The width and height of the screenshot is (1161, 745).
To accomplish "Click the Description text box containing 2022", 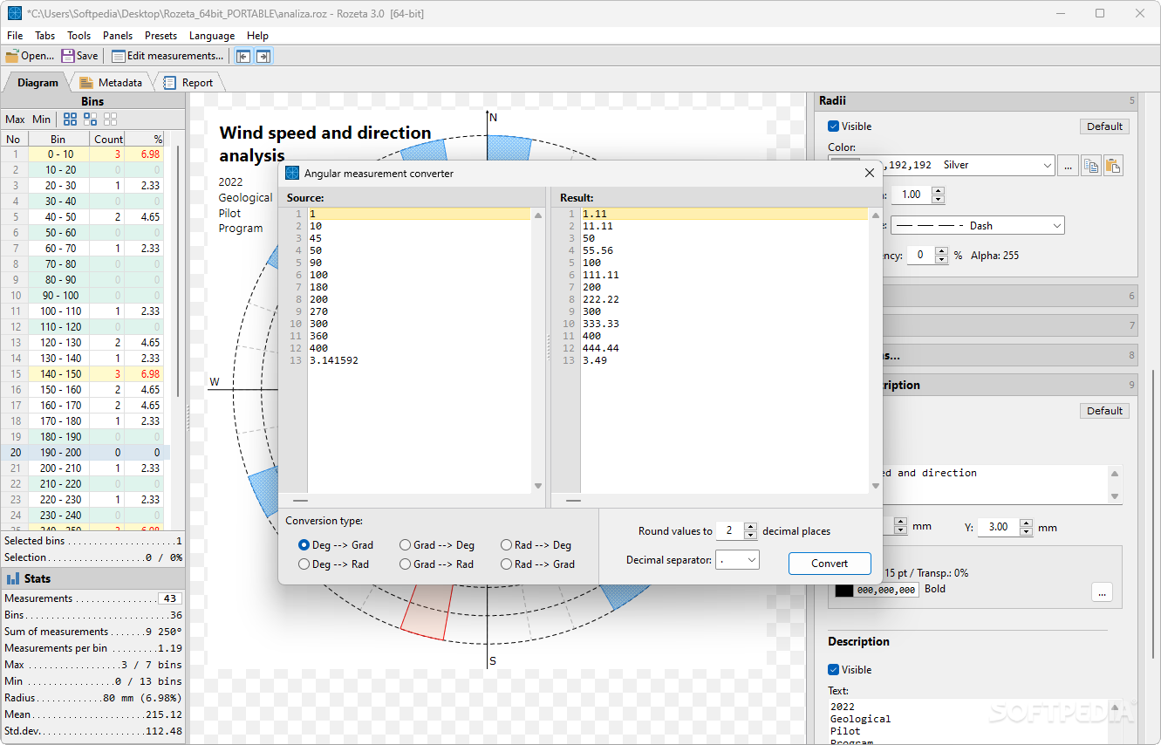I will point(968,721).
